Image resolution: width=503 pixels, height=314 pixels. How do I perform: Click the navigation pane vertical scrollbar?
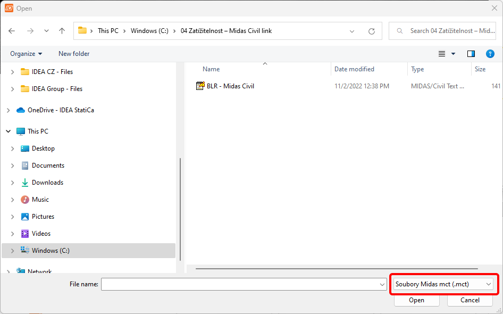point(180,209)
